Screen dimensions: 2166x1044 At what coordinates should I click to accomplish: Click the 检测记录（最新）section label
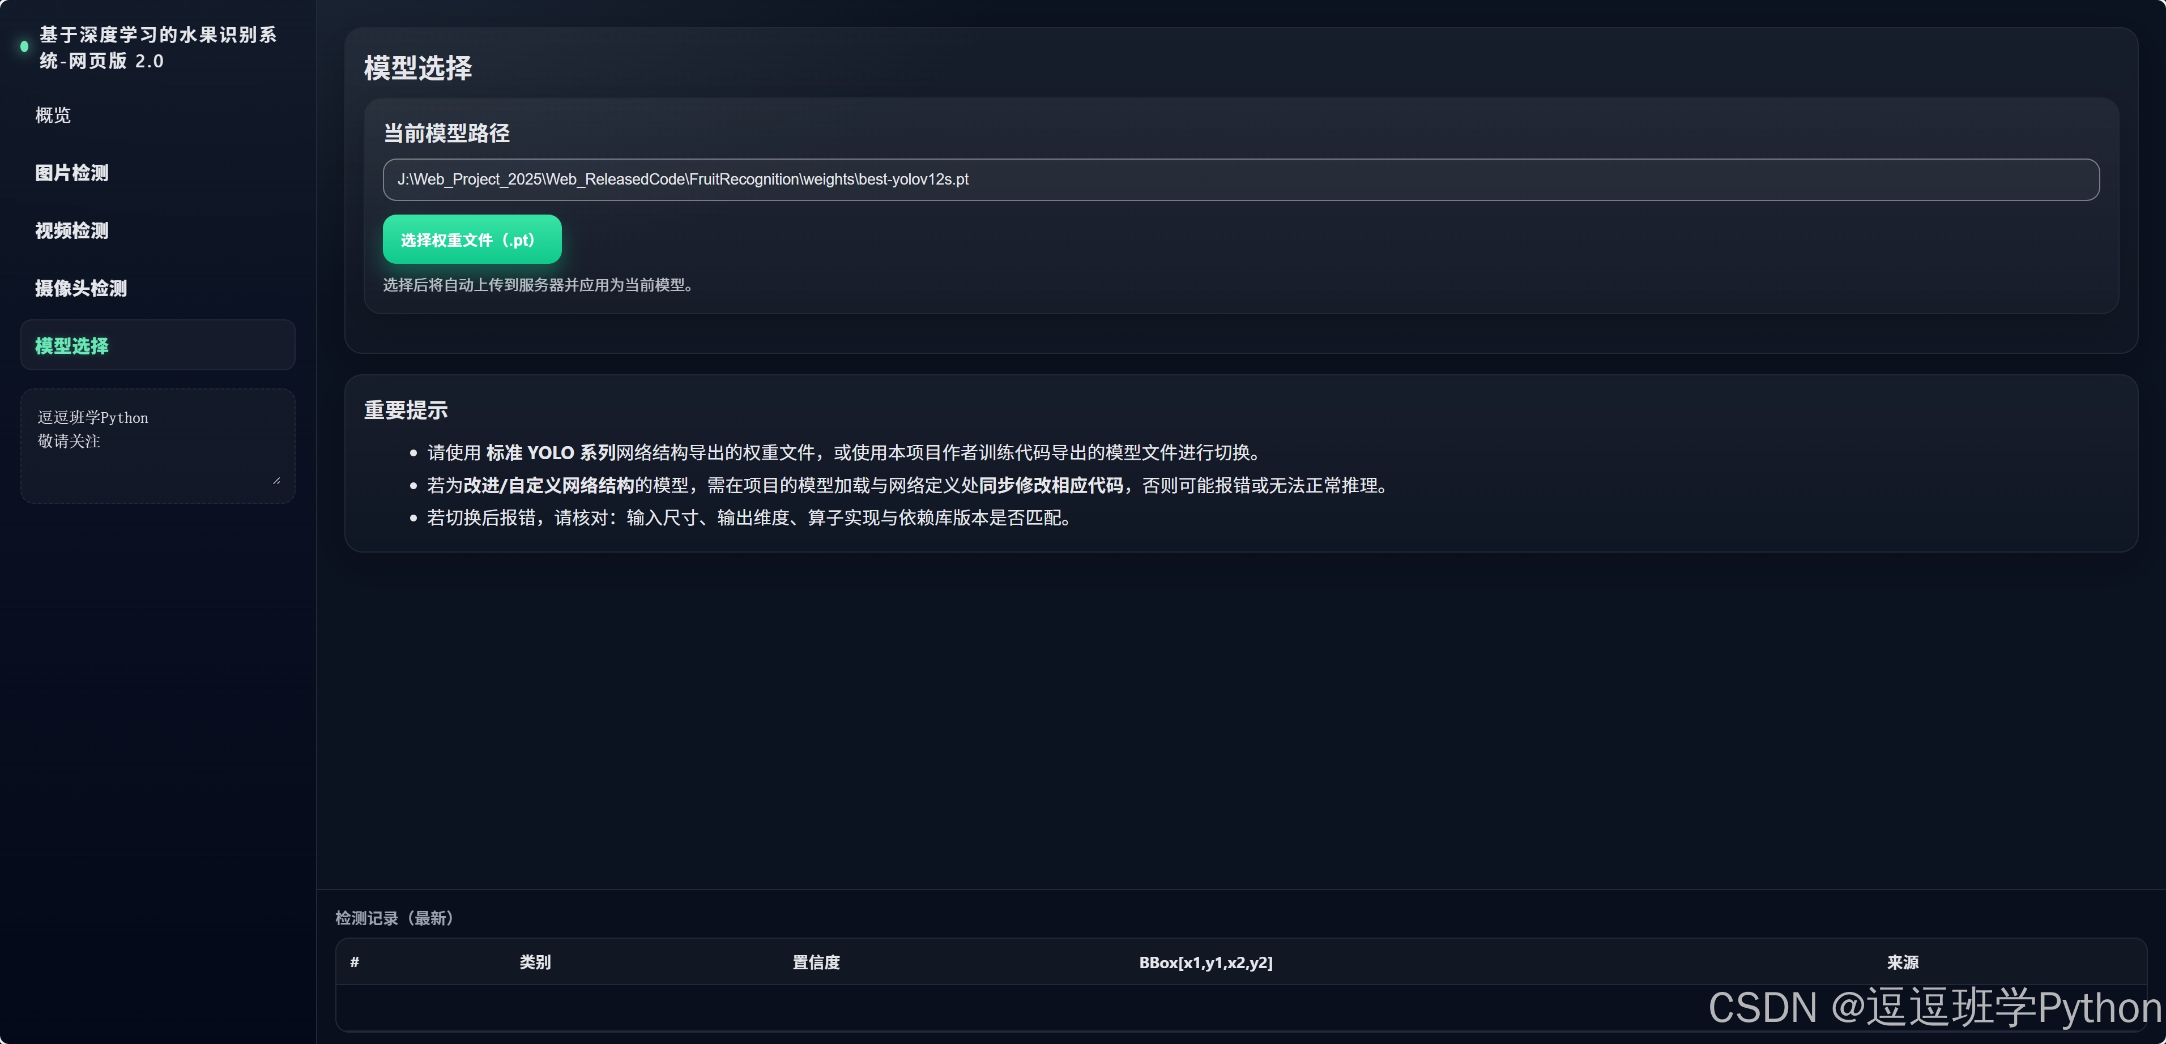tap(395, 918)
